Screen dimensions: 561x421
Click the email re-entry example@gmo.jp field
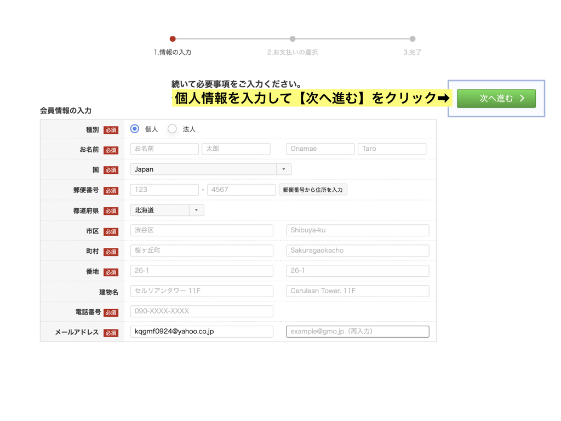358,332
